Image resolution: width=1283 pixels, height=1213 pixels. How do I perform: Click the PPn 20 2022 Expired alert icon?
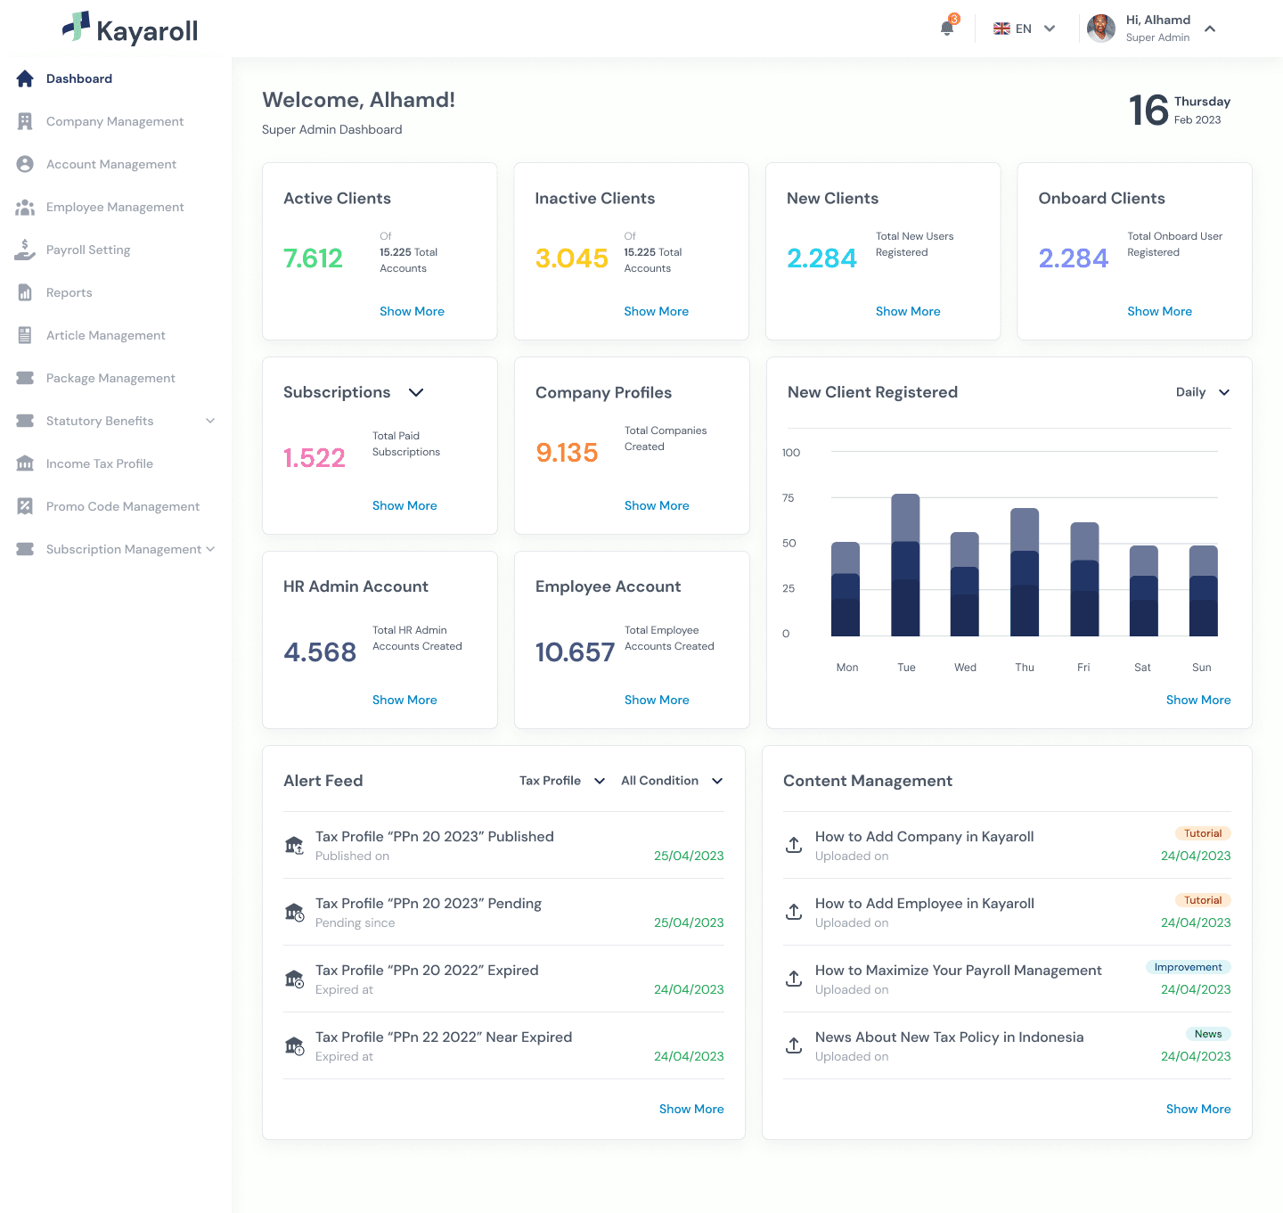[294, 979]
